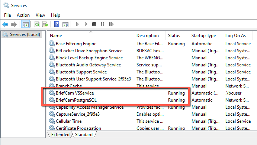Select the CaptureService_2f95e3 name

[x=78, y=114]
